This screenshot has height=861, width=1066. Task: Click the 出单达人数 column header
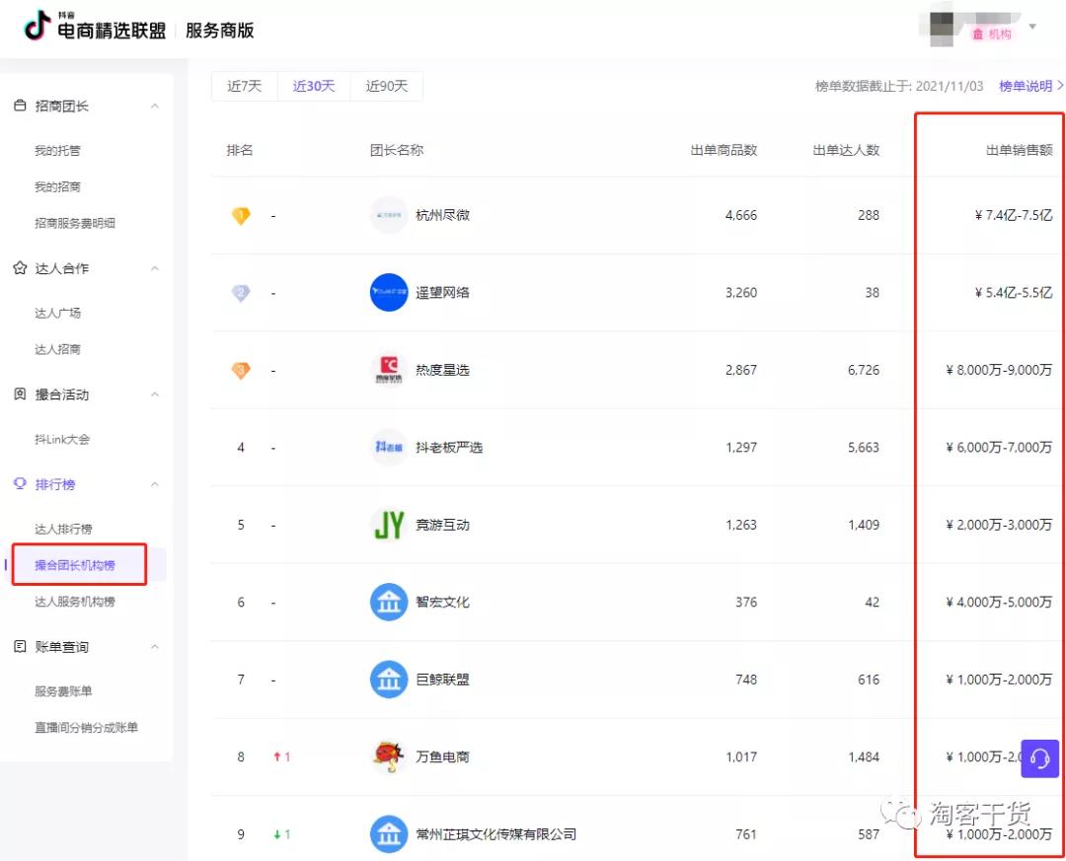coord(847,150)
